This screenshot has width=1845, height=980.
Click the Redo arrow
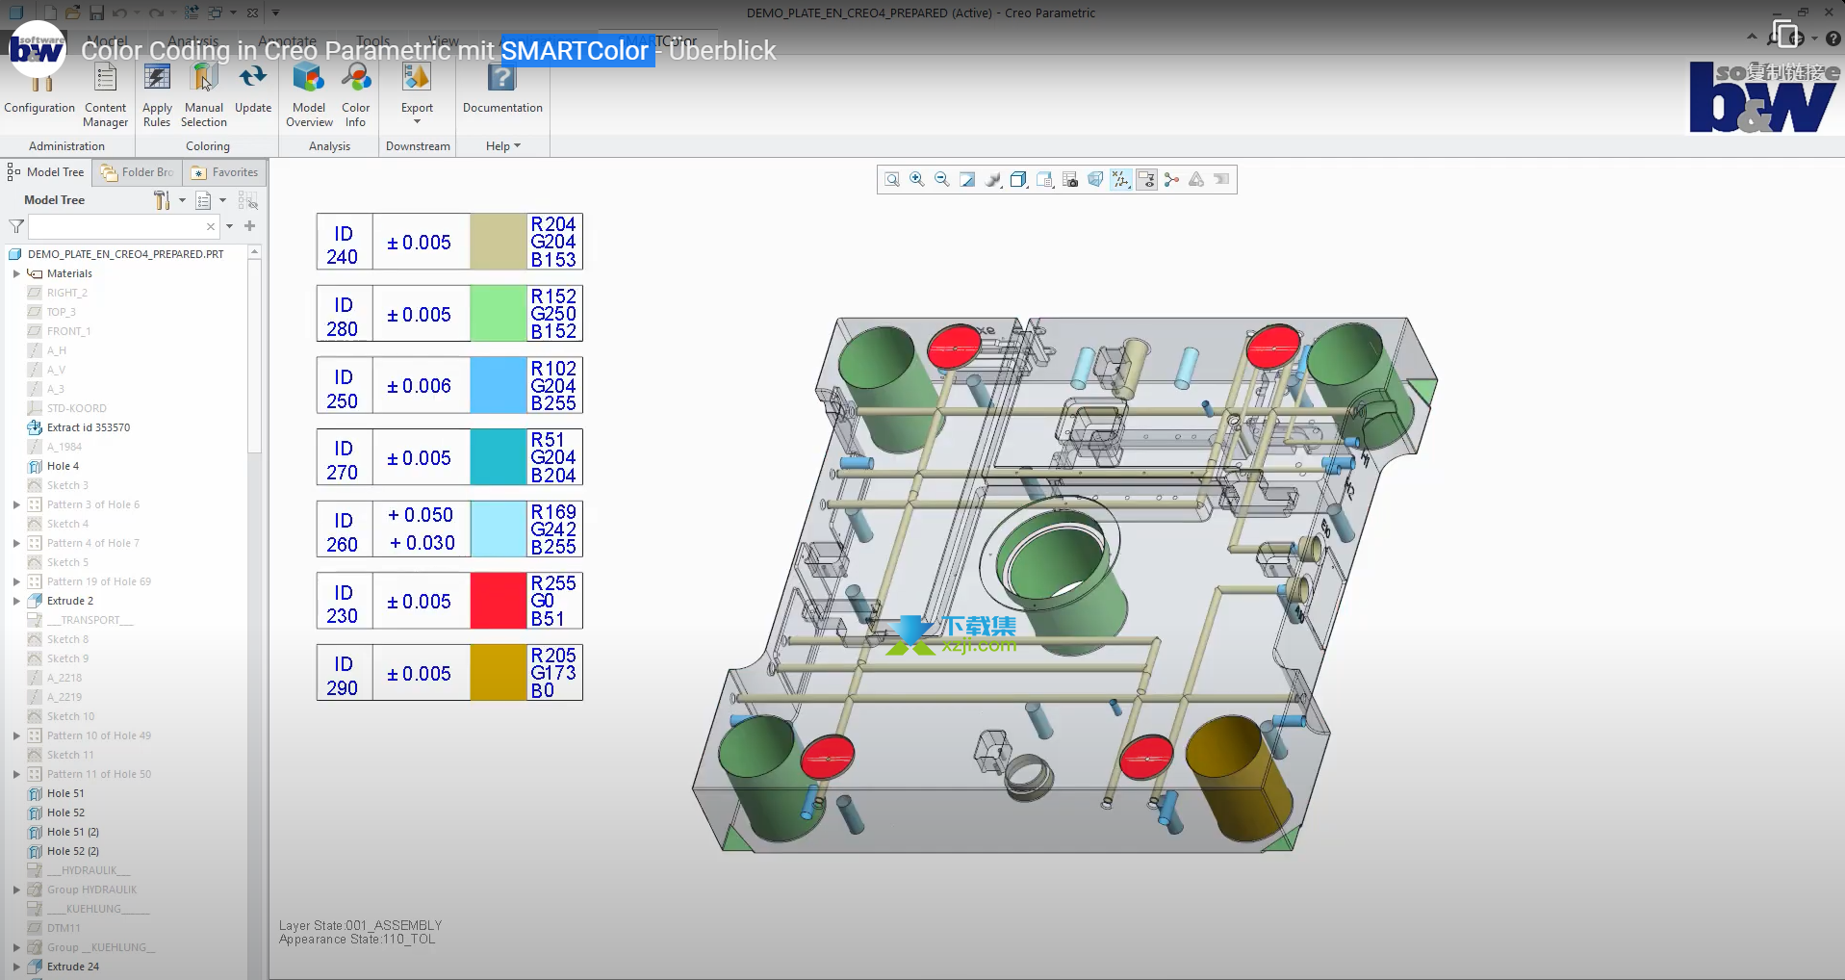(x=155, y=13)
